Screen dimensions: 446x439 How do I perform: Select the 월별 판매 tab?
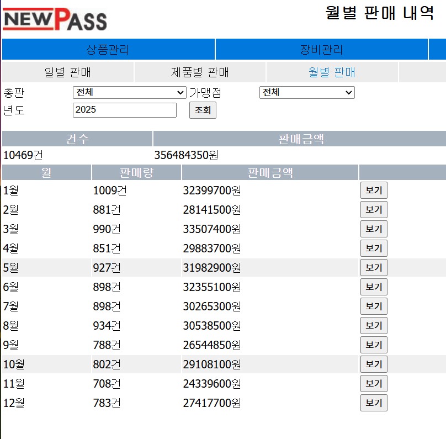332,72
